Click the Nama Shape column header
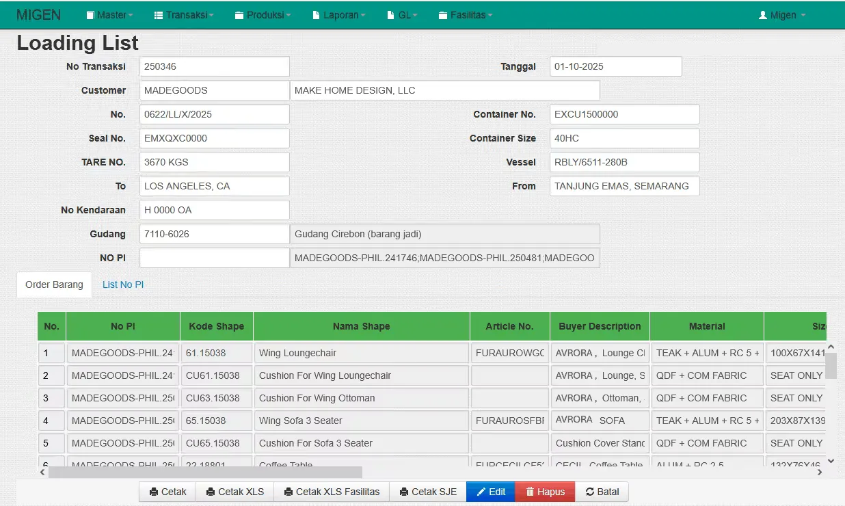The image size is (845, 506). click(361, 326)
